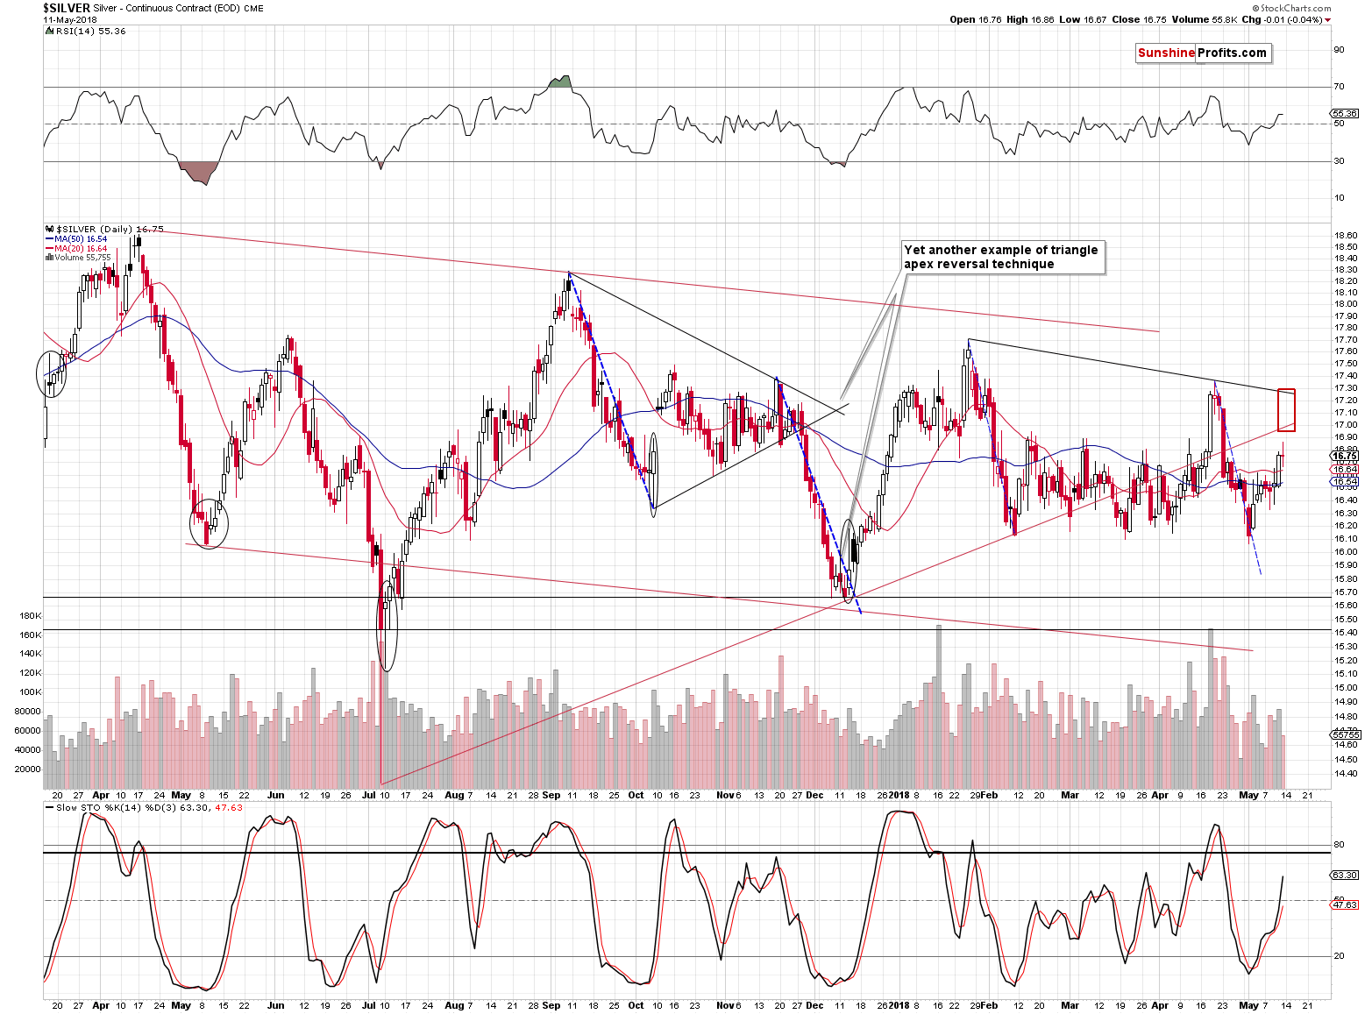Click the $SILVER ticker symbol title
Viewport: 1372px width, 1014px height.
[x=67, y=7]
